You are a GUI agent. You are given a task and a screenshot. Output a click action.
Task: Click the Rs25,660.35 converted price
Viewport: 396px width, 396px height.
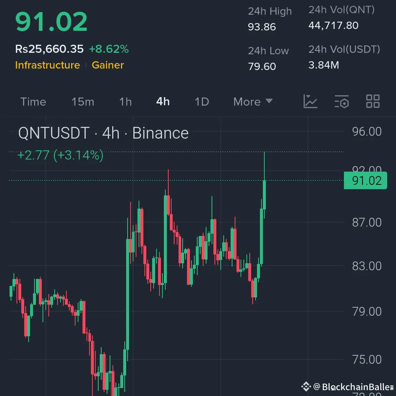[x=49, y=49]
